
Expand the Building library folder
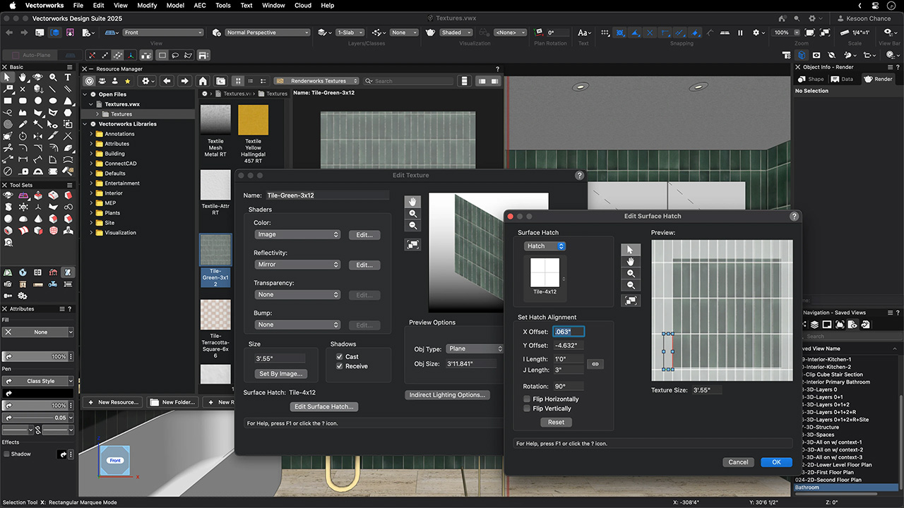pos(91,154)
